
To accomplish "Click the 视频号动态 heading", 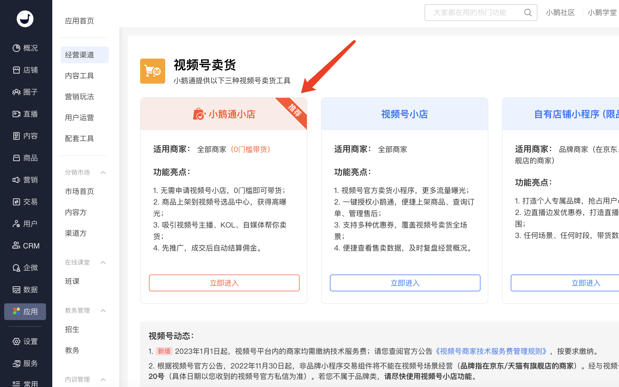I will [x=171, y=336].
